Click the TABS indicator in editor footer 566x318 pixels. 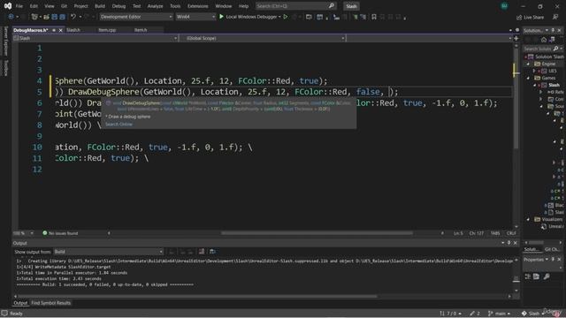coord(495,233)
